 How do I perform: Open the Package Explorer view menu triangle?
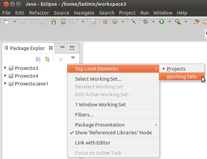coord(73,58)
